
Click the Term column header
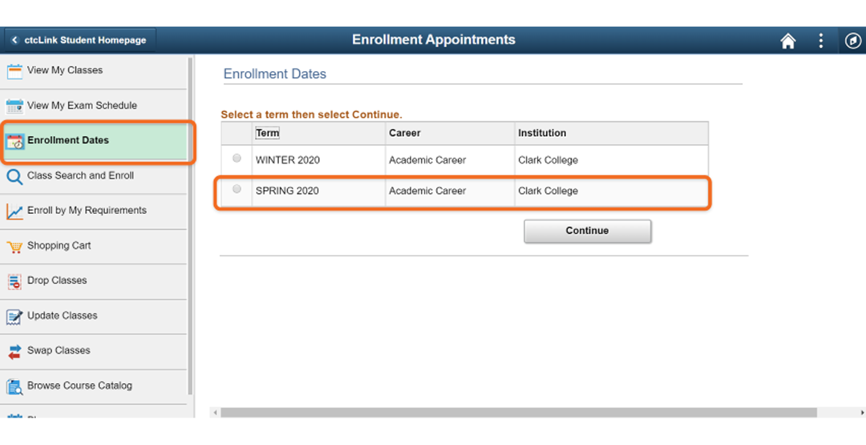[x=267, y=133]
